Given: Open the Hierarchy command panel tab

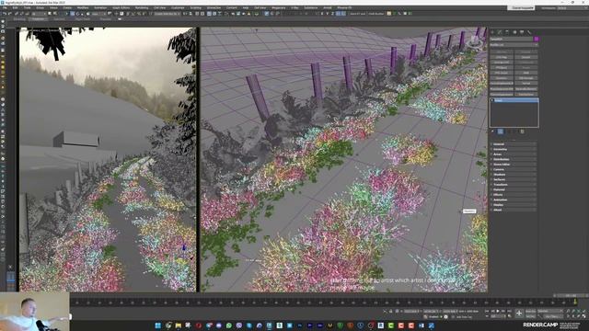Looking at the screenshot, I should pyautogui.click(x=507, y=32).
